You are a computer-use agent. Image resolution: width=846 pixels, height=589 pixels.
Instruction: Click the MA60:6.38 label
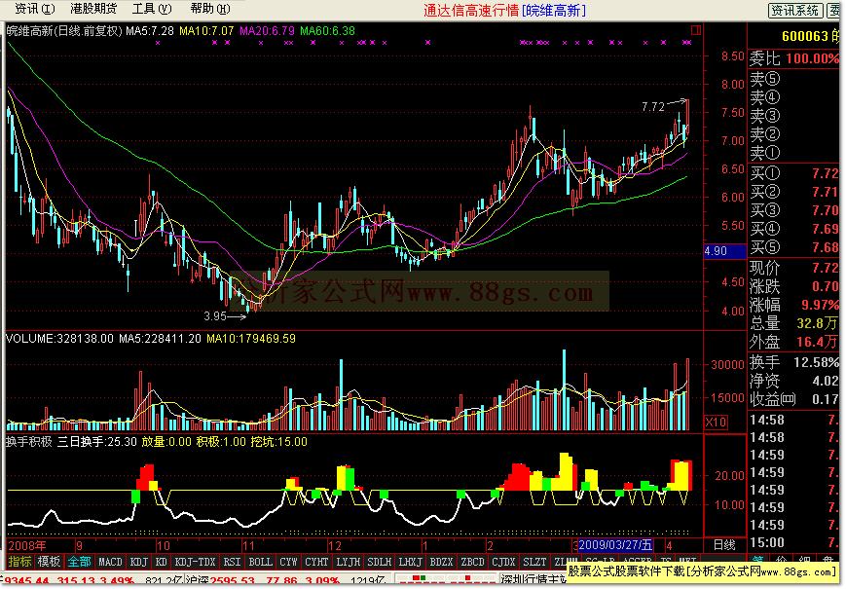[327, 31]
